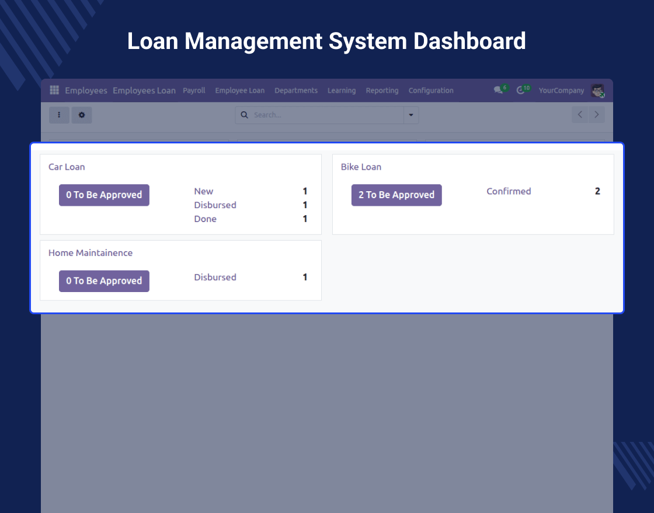Image resolution: width=654 pixels, height=513 pixels.
Task: Open the gear settings button
Action: 82,115
